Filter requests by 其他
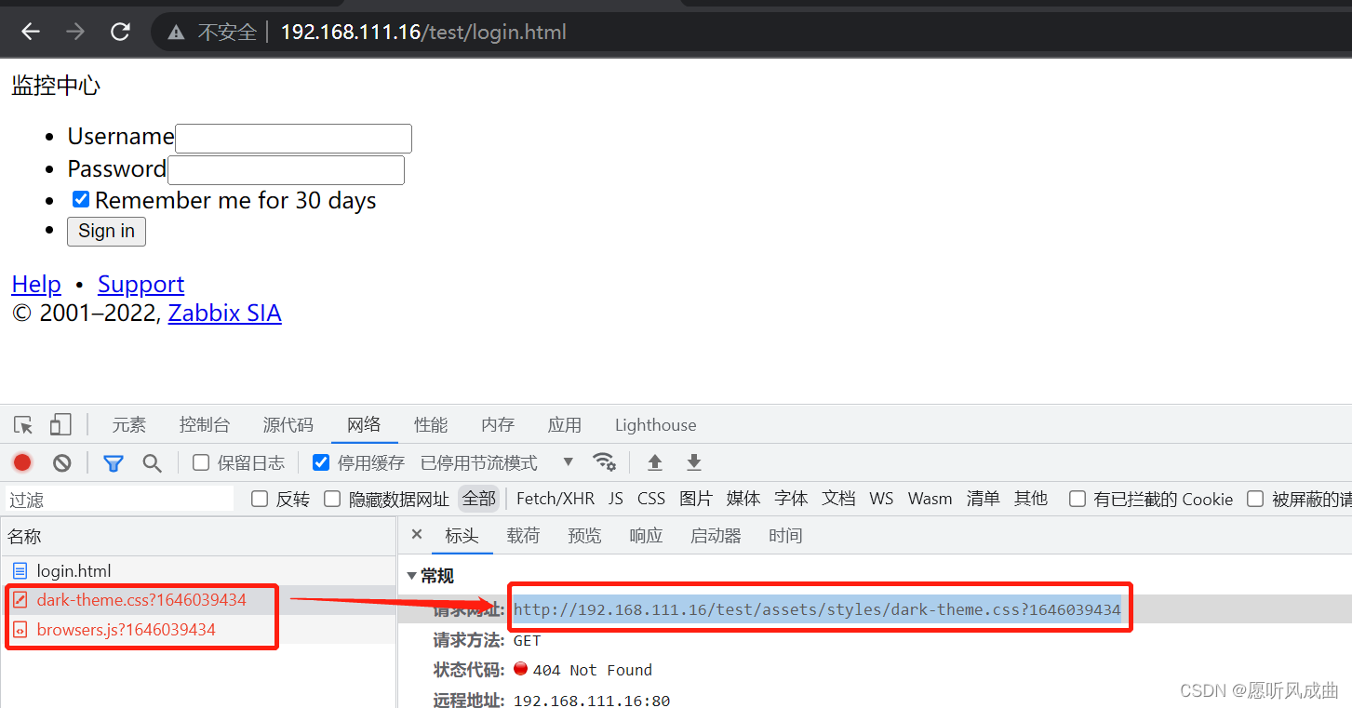The image size is (1352, 708). click(1031, 499)
